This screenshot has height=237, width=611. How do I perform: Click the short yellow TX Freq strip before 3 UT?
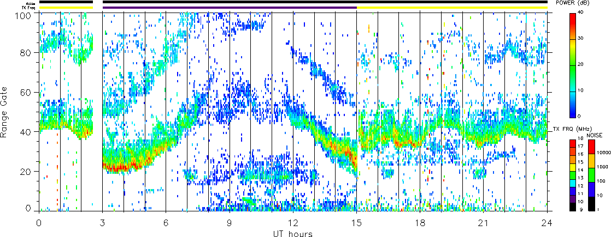click(x=66, y=8)
